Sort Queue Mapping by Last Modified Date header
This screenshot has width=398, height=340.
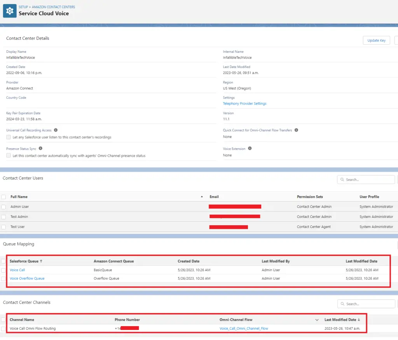[x=361, y=261]
